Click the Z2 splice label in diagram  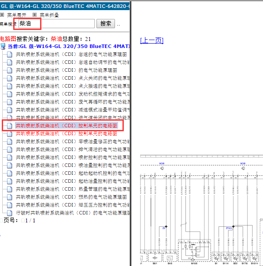coord(164,228)
